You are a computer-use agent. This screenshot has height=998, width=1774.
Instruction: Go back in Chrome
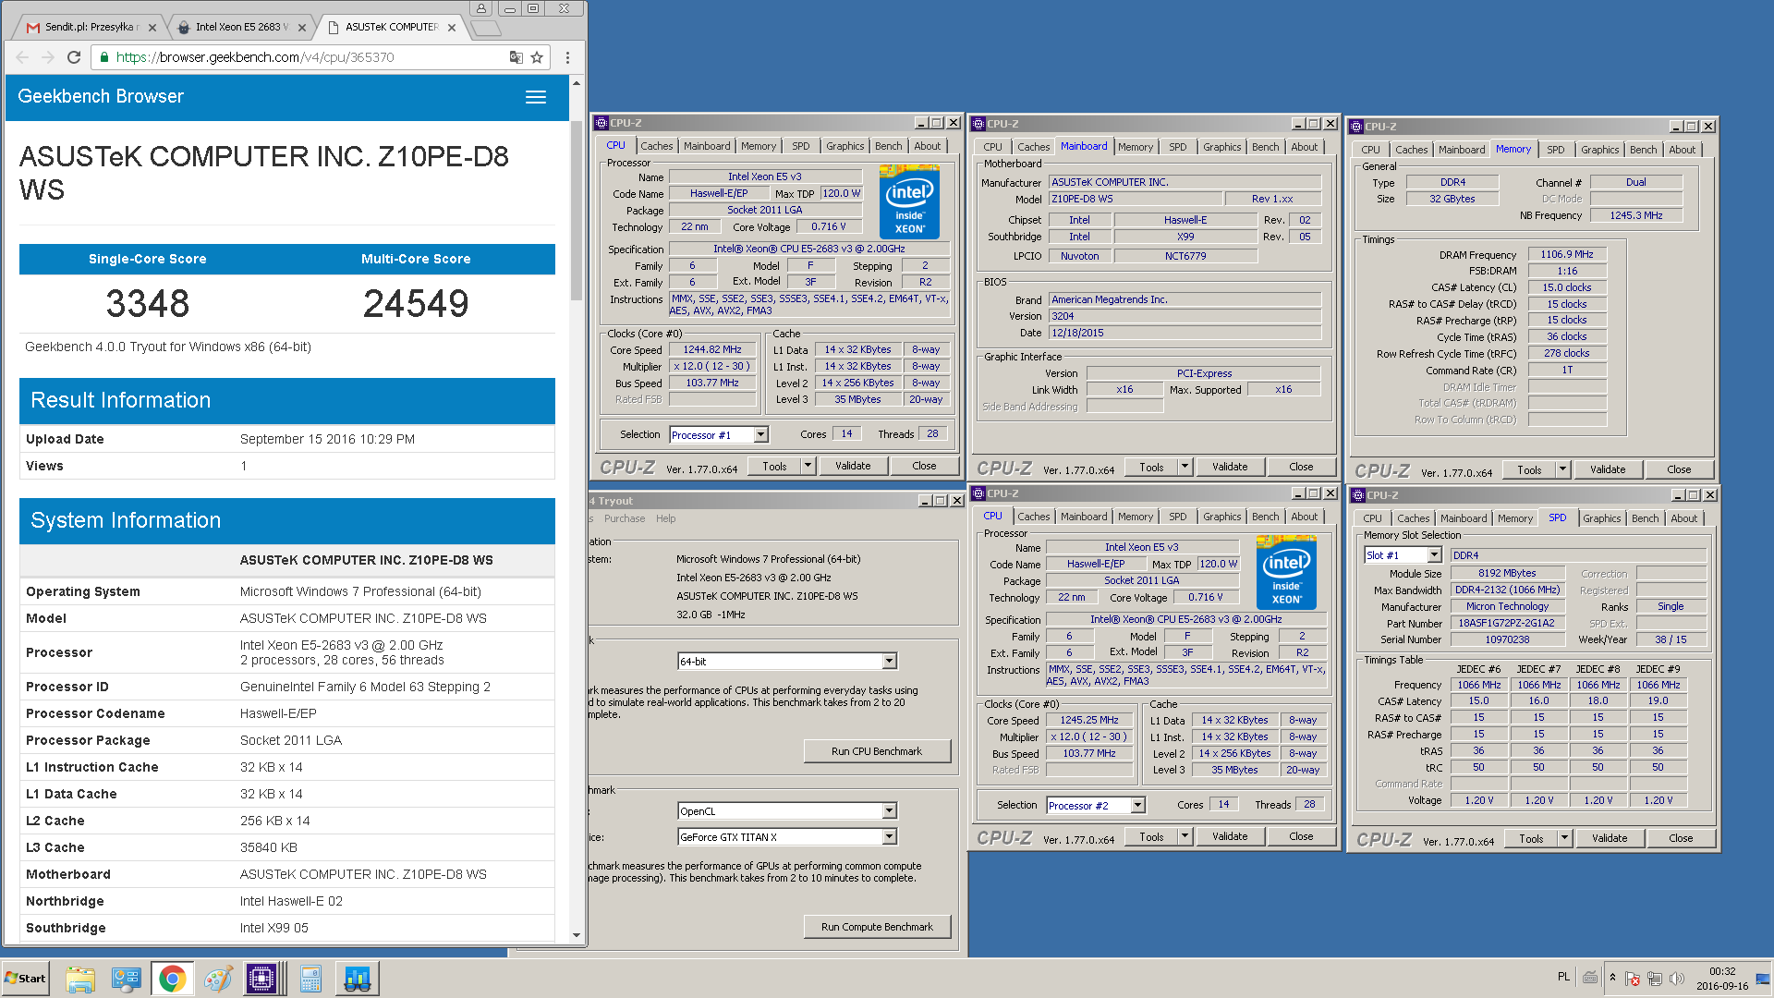pos(23,57)
